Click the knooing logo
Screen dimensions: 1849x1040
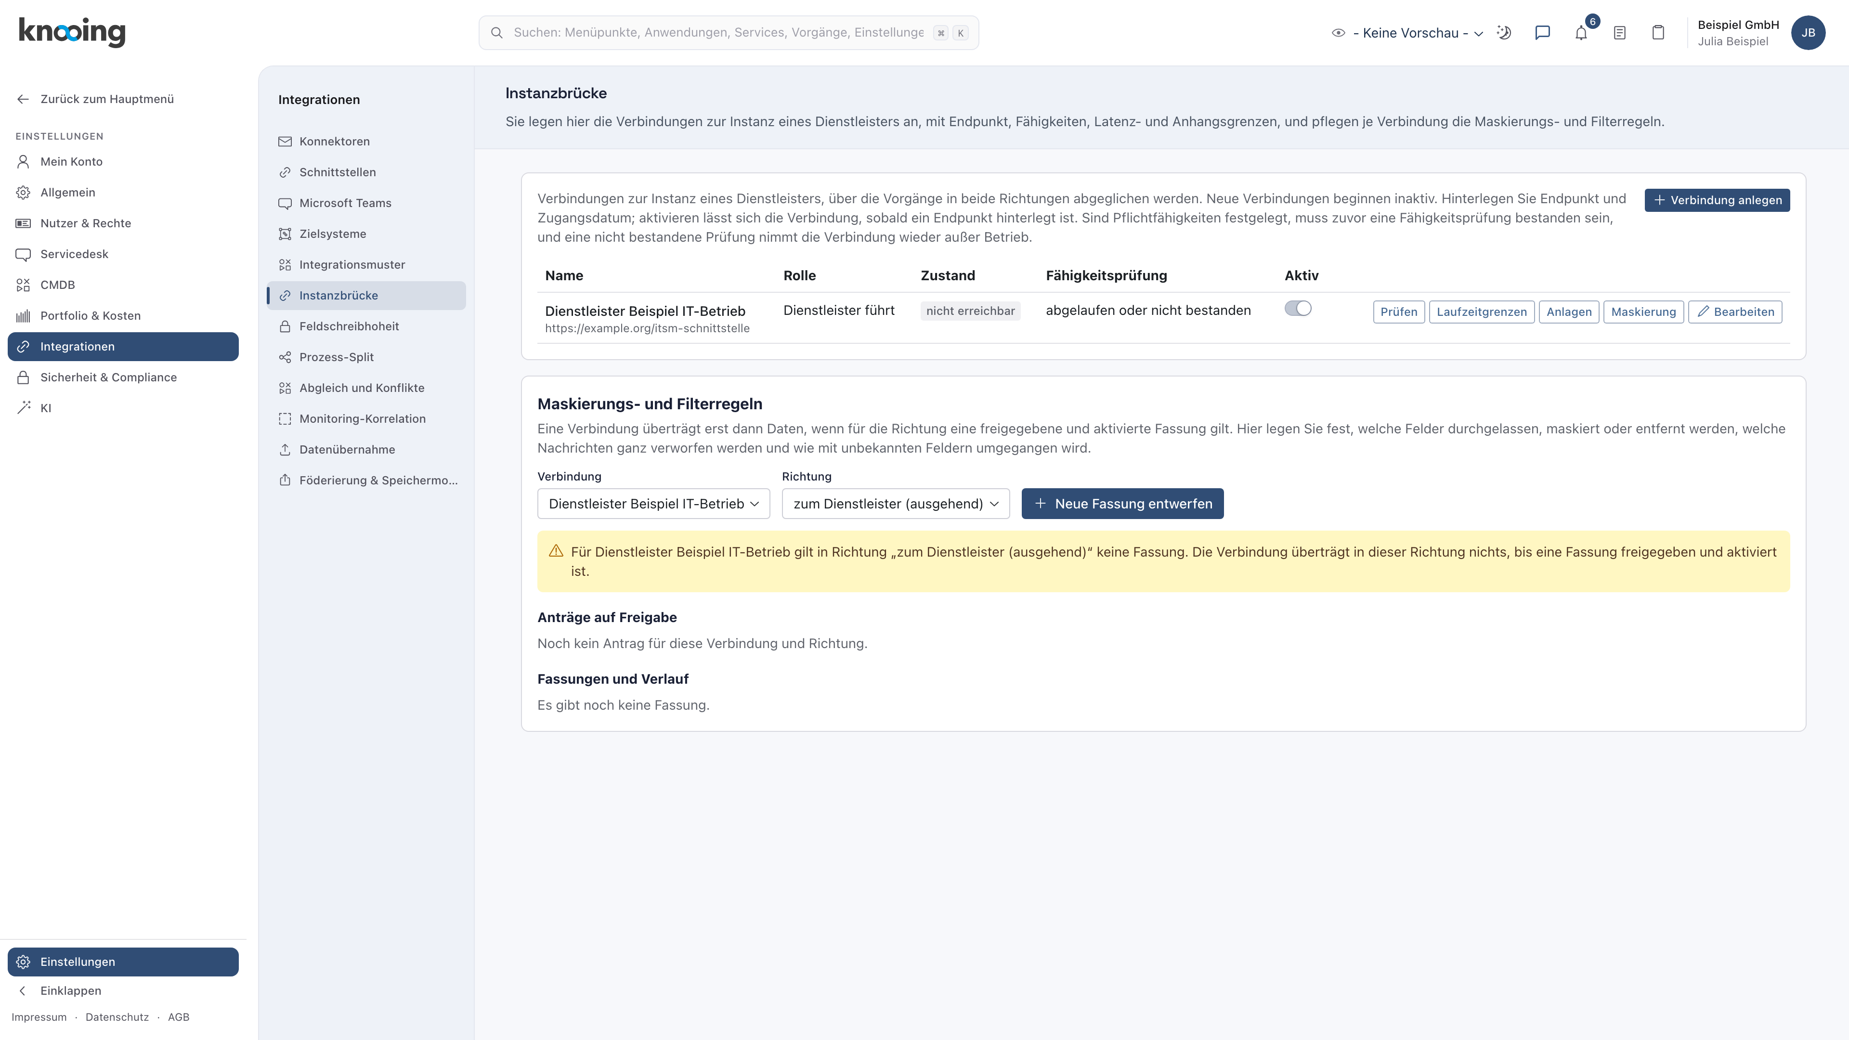click(72, 32)
